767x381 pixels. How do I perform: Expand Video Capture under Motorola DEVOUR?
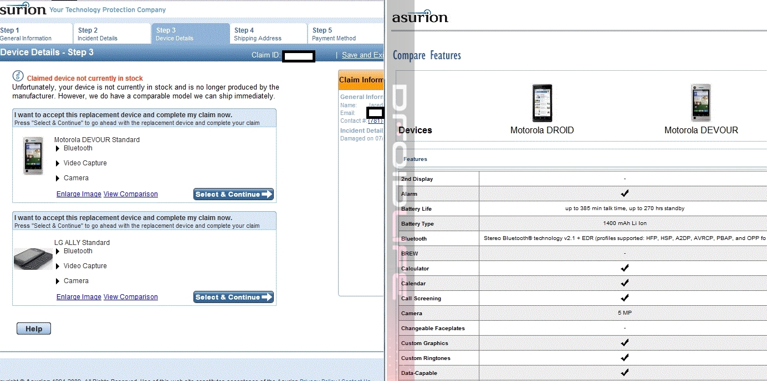coord(58,164)
